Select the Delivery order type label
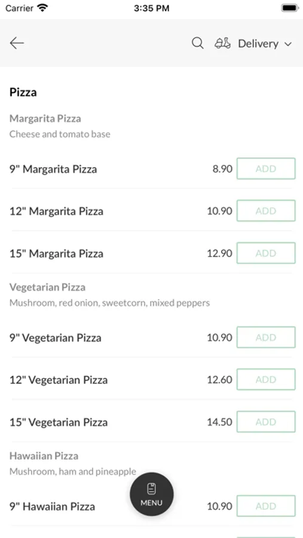Image resolution: width=303 pixels, height=538 pixels. point(258,44)
